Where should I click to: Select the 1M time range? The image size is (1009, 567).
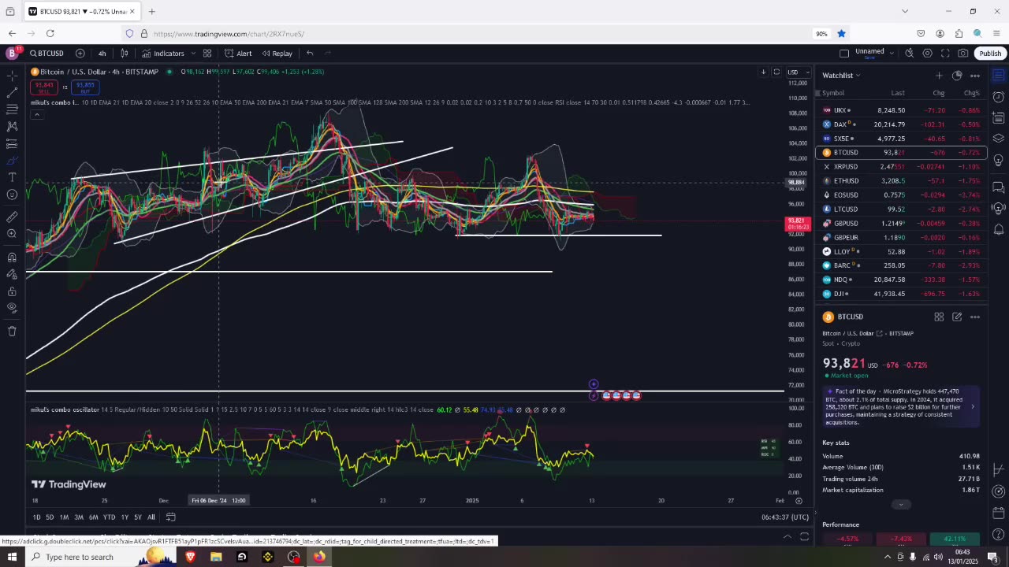click(x=64, y=517)
